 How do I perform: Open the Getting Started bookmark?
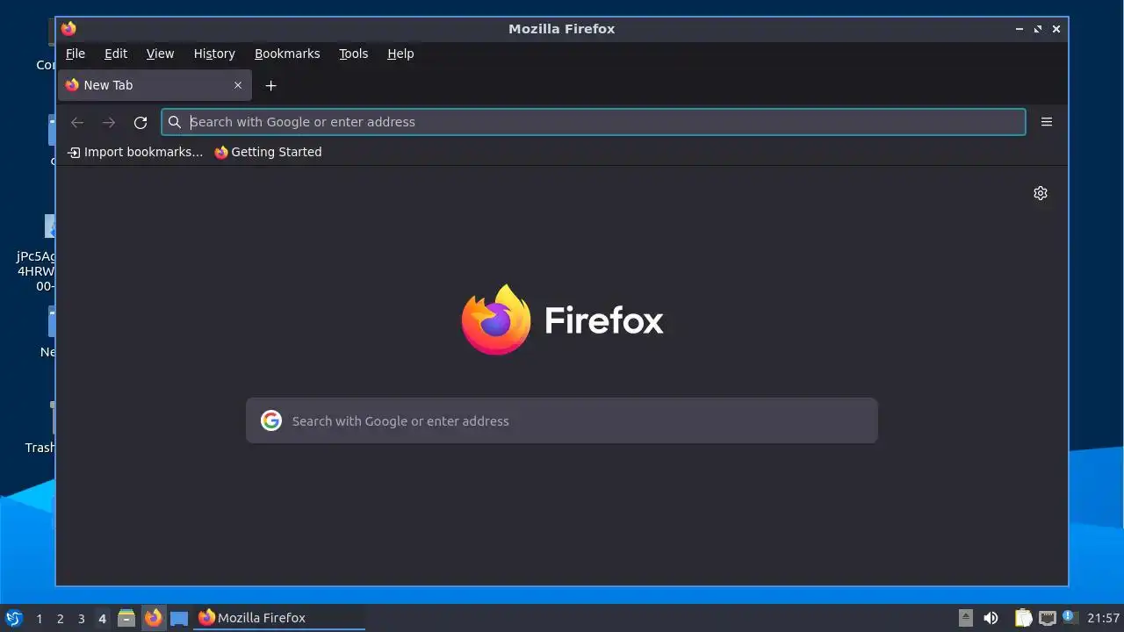tap(268, 152)
